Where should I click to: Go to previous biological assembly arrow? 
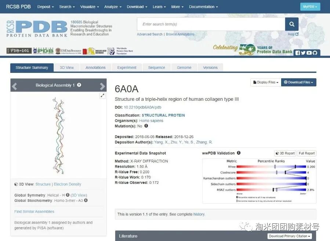coord(15,86)
